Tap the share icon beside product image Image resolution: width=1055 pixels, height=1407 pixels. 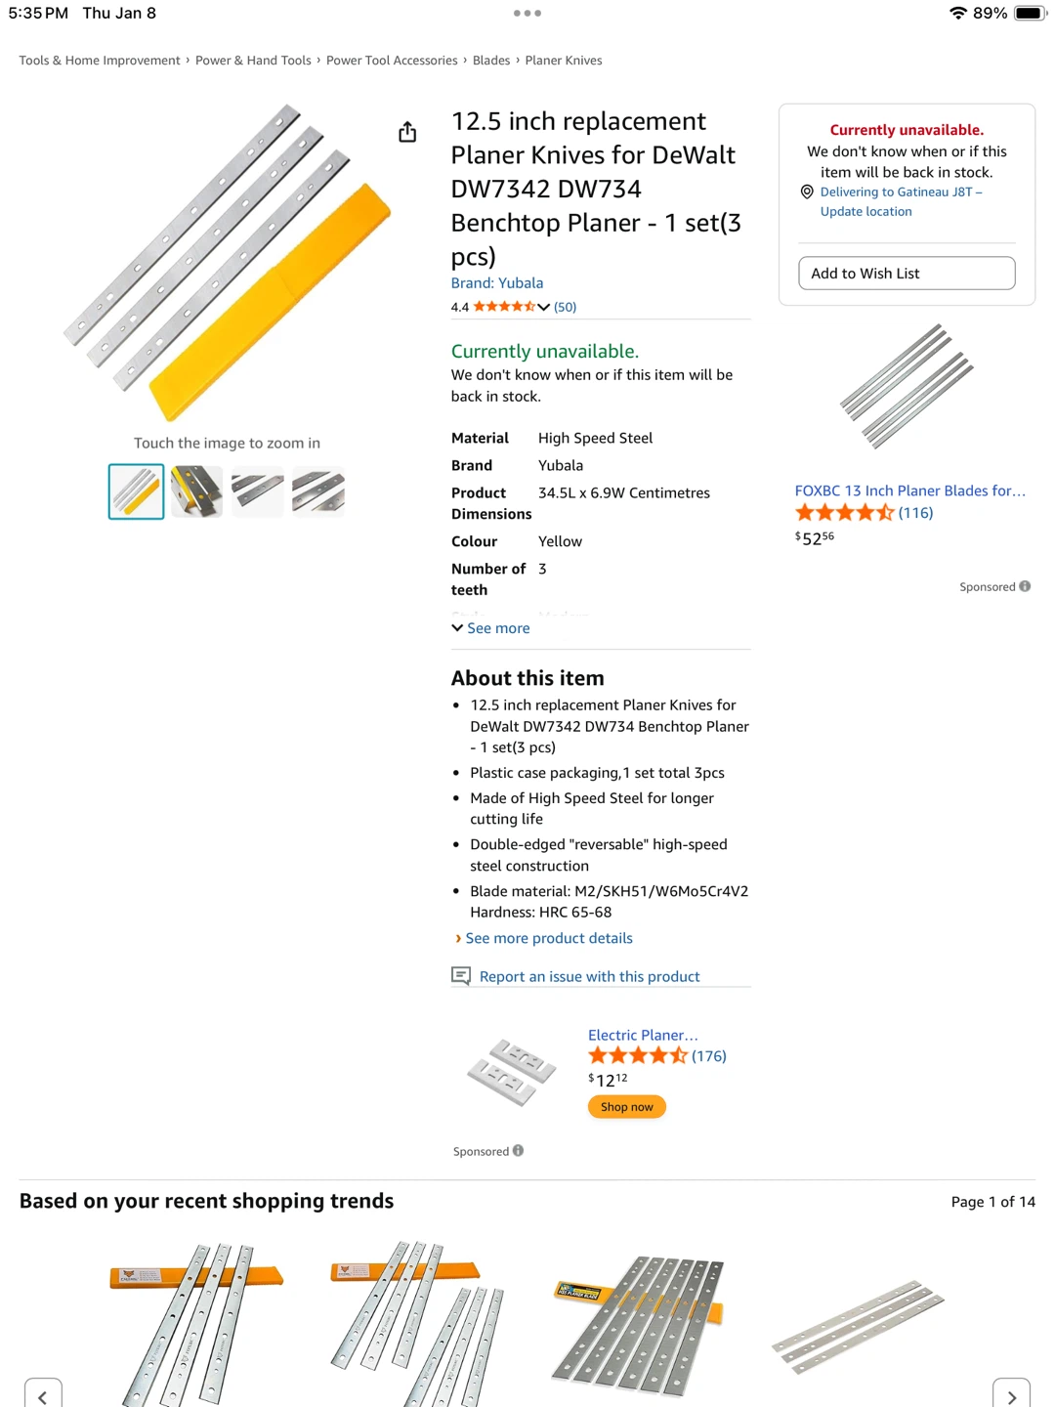(x=407, y=132)
